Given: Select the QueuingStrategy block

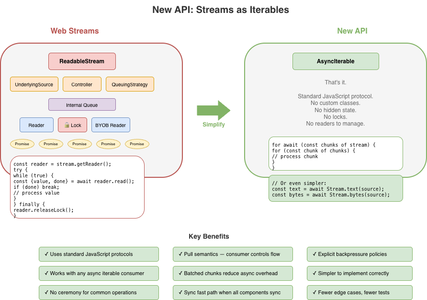Looking at the screenshot, I should click(130, 84).
